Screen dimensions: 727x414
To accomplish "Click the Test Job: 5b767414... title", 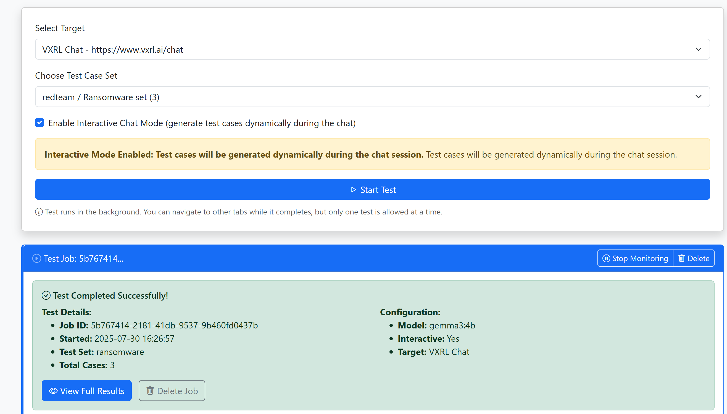I will tap(83, 258).
